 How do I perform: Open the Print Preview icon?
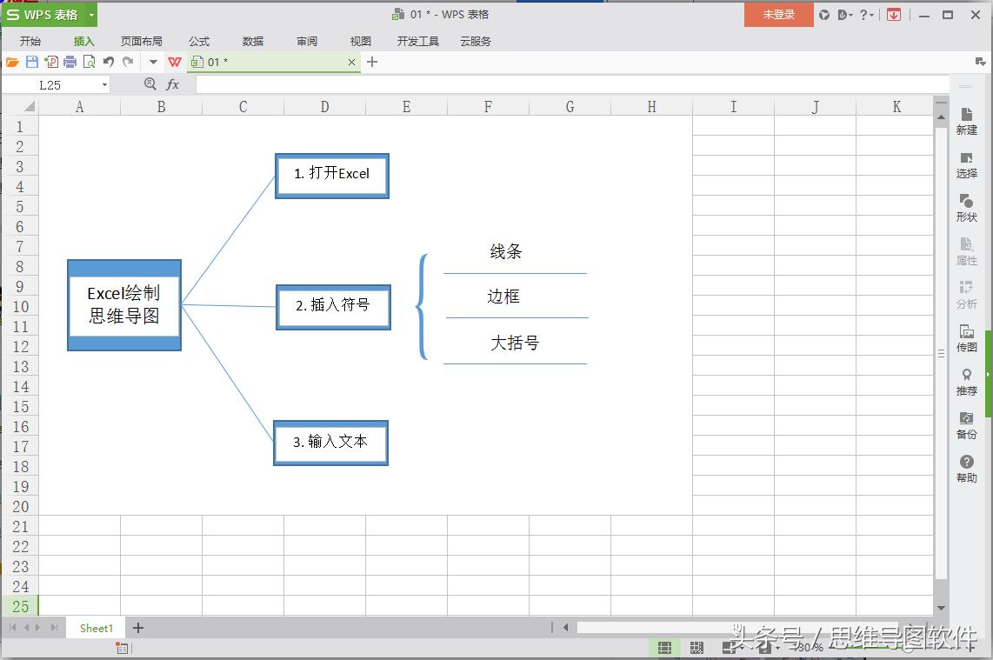[90, 62]
